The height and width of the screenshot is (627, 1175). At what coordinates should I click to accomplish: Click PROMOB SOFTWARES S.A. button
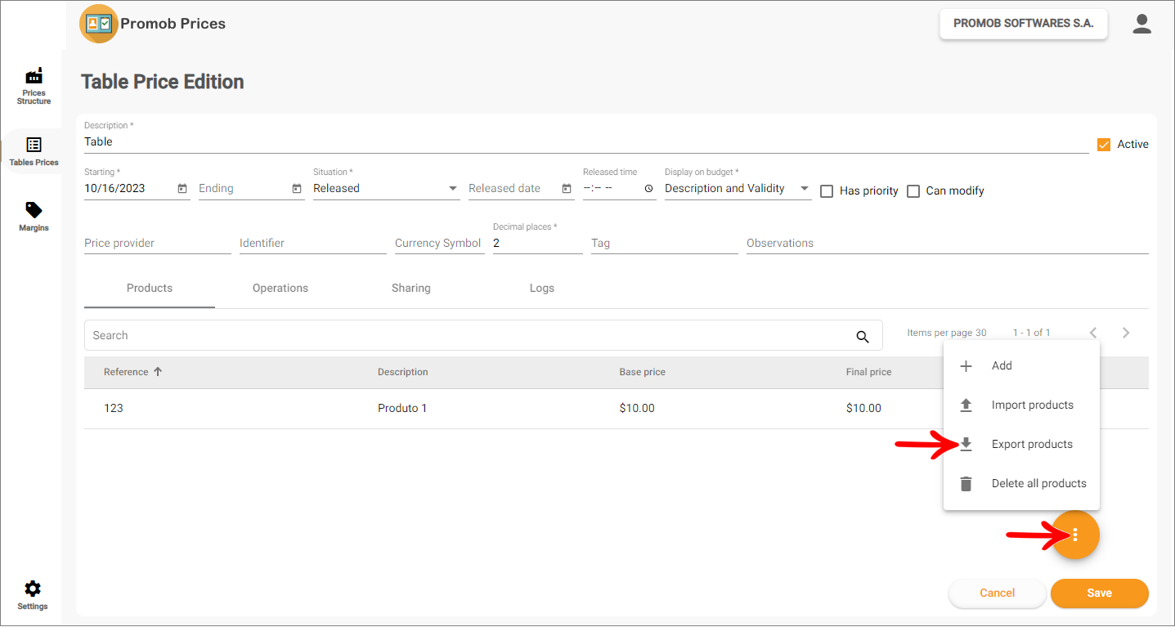(1024, 24)
